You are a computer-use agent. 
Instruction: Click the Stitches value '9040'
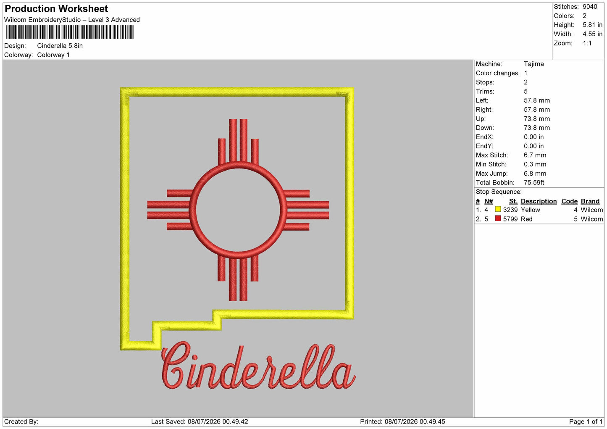[590, 7]
